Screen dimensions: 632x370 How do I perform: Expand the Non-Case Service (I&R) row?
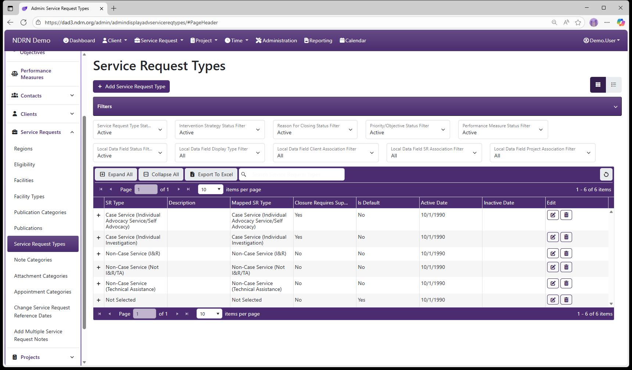pyautogui.click(x=98, y=254)
